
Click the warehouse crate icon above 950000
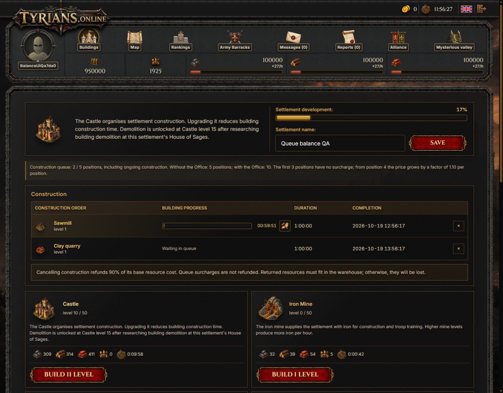95,61
